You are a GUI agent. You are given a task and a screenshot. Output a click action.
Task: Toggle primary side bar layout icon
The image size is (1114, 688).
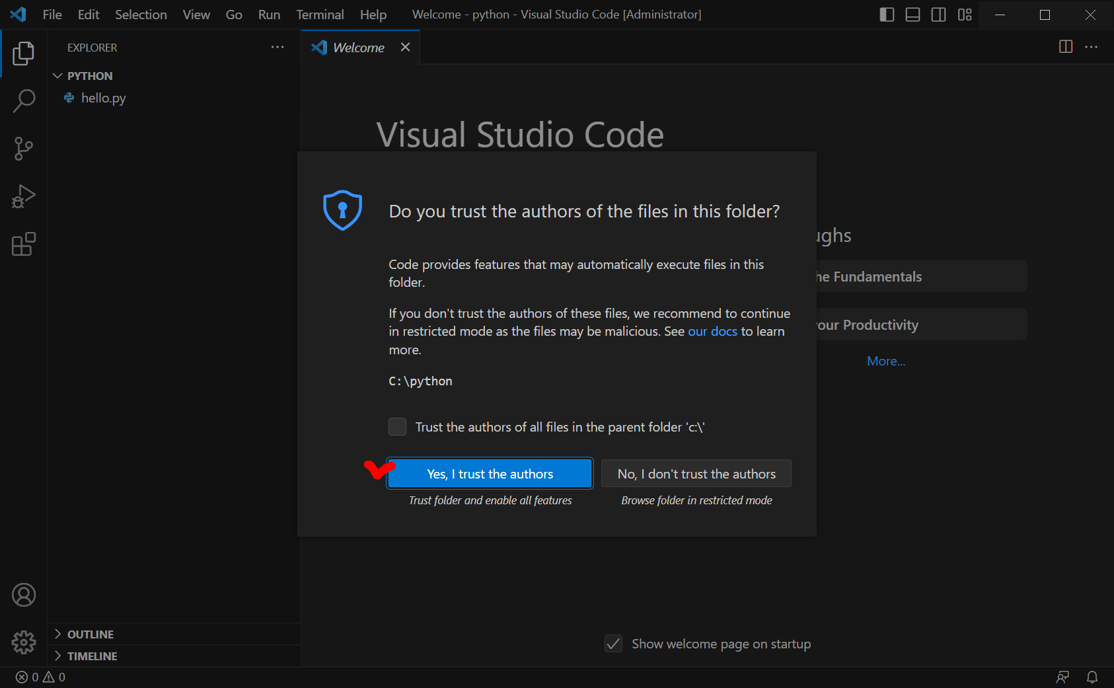pos(887,15)
